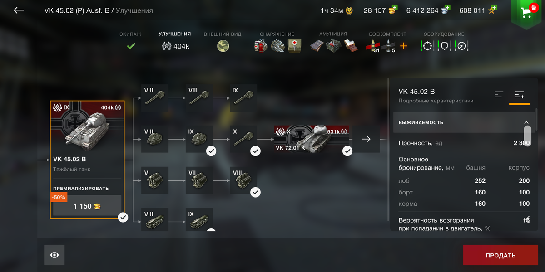This screenshot has width=545, height=272.
Task: Add ammunition with the orange plus
Action: point(403,46)
